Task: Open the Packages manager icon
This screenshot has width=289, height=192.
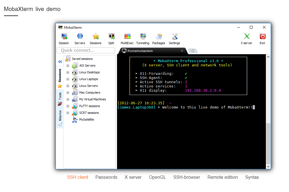Action: (x=159, y=36)
